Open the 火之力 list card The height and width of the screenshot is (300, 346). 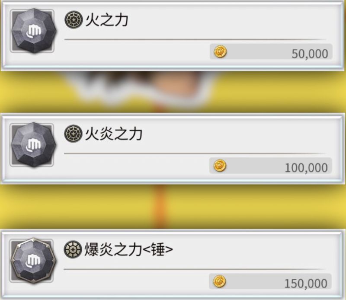tap(173, 35)
